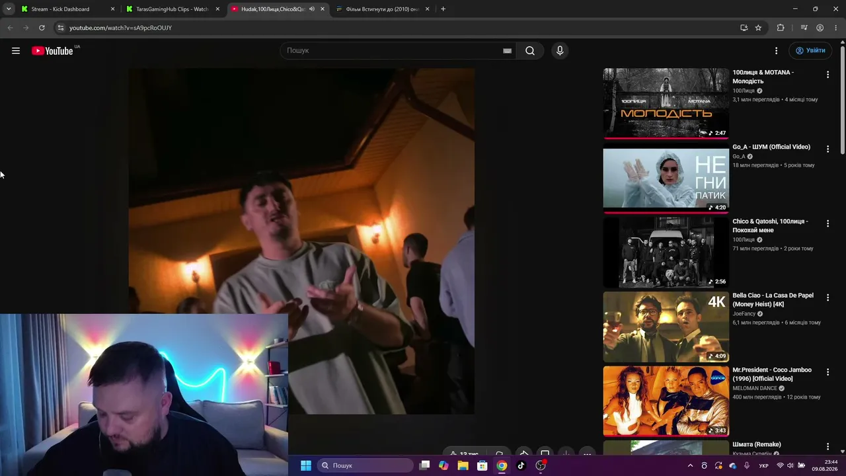Open the Mr.President - Coco Jamboo title

tap(772, 374)
